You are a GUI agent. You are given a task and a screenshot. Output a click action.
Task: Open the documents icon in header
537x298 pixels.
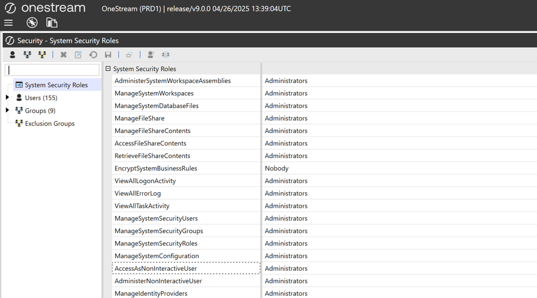(x=51, y=23)
